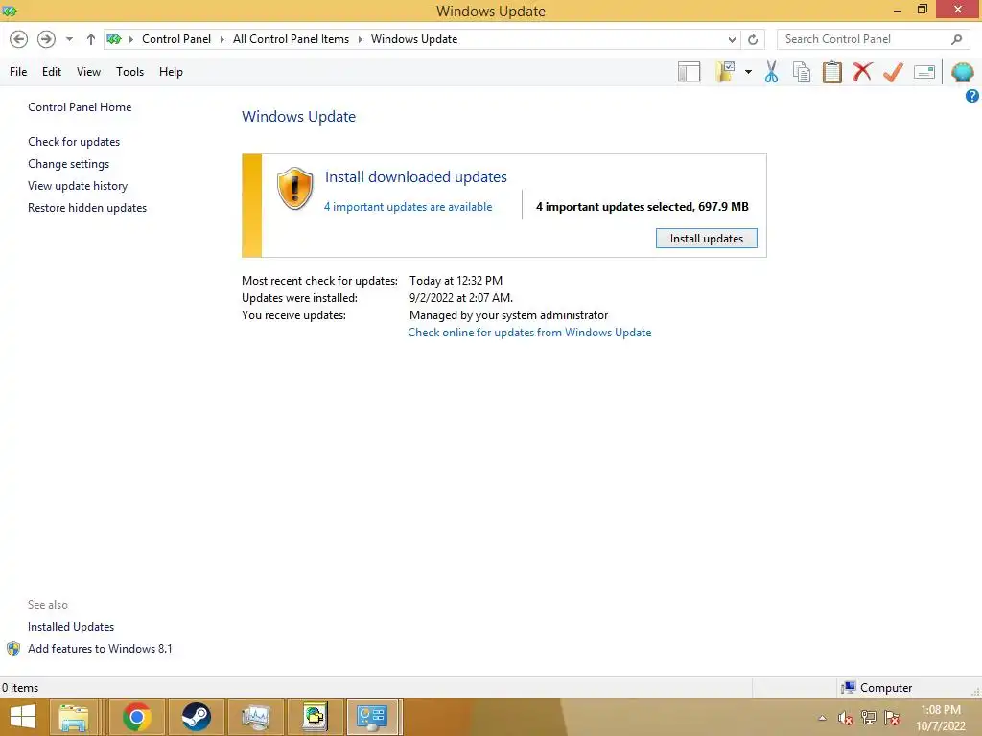This screenshot has width=982, height=736.
Task: Open Control Panel Home
Action: click(x=80, y=107)
